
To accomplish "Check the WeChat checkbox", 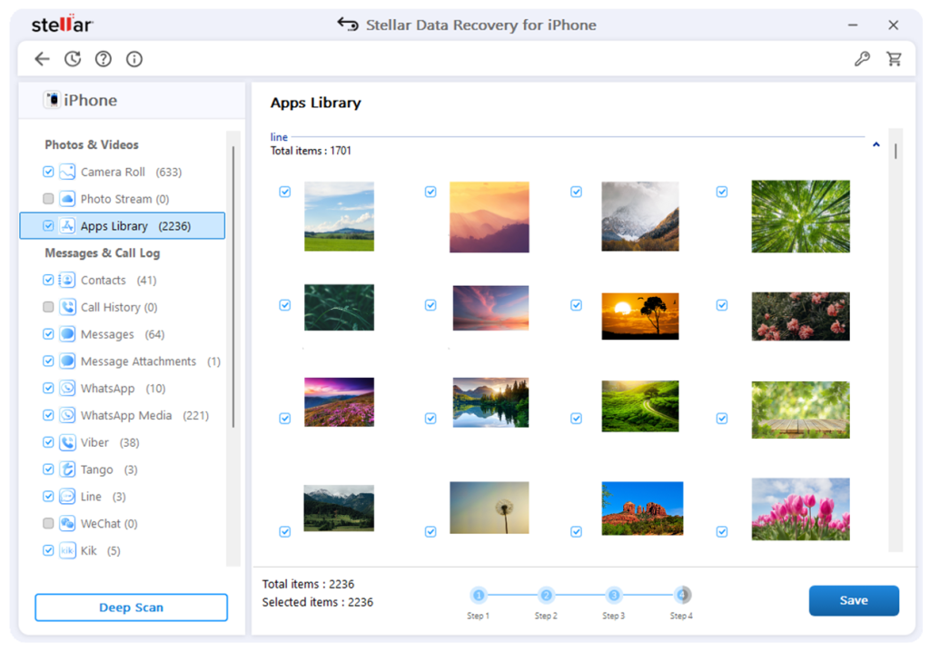I will tap(48, 524).
